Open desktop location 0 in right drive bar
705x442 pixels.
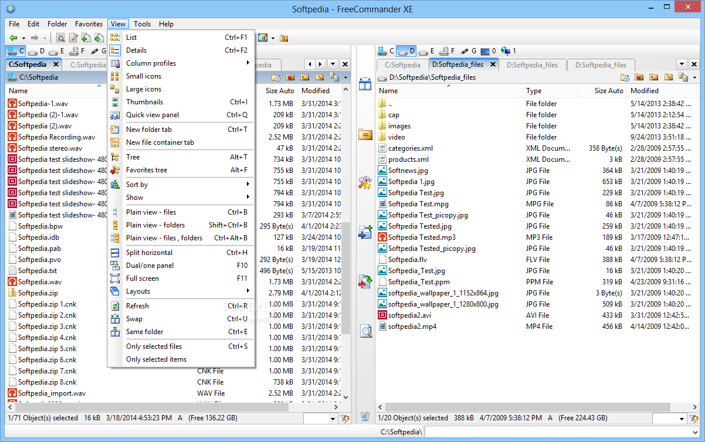click(488, 51)
